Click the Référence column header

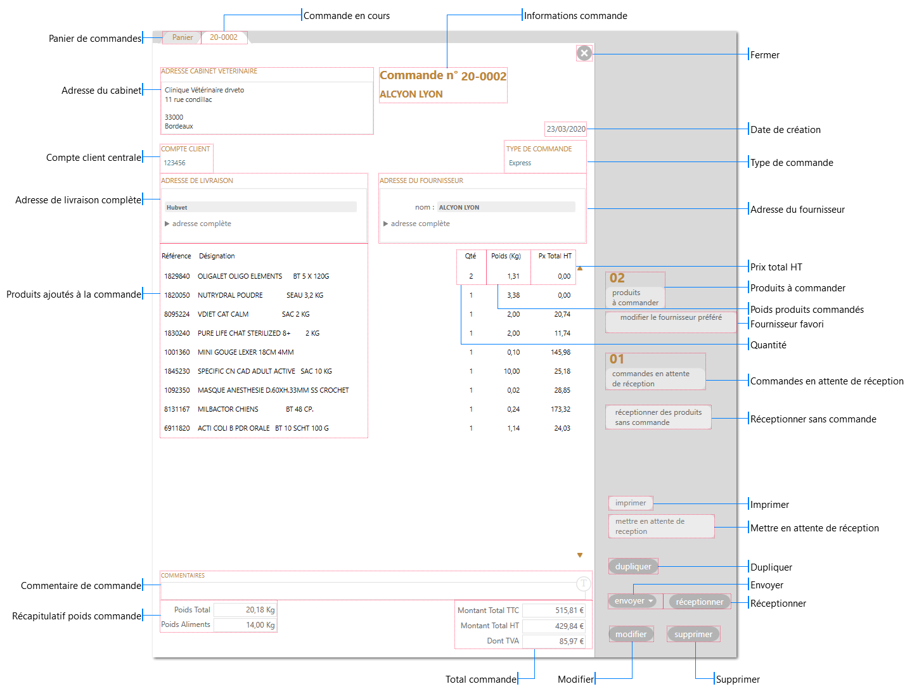[x=176, y=256]
